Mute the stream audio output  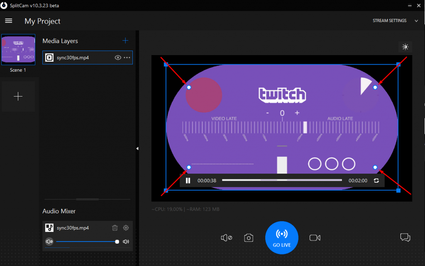coord(226,238)
